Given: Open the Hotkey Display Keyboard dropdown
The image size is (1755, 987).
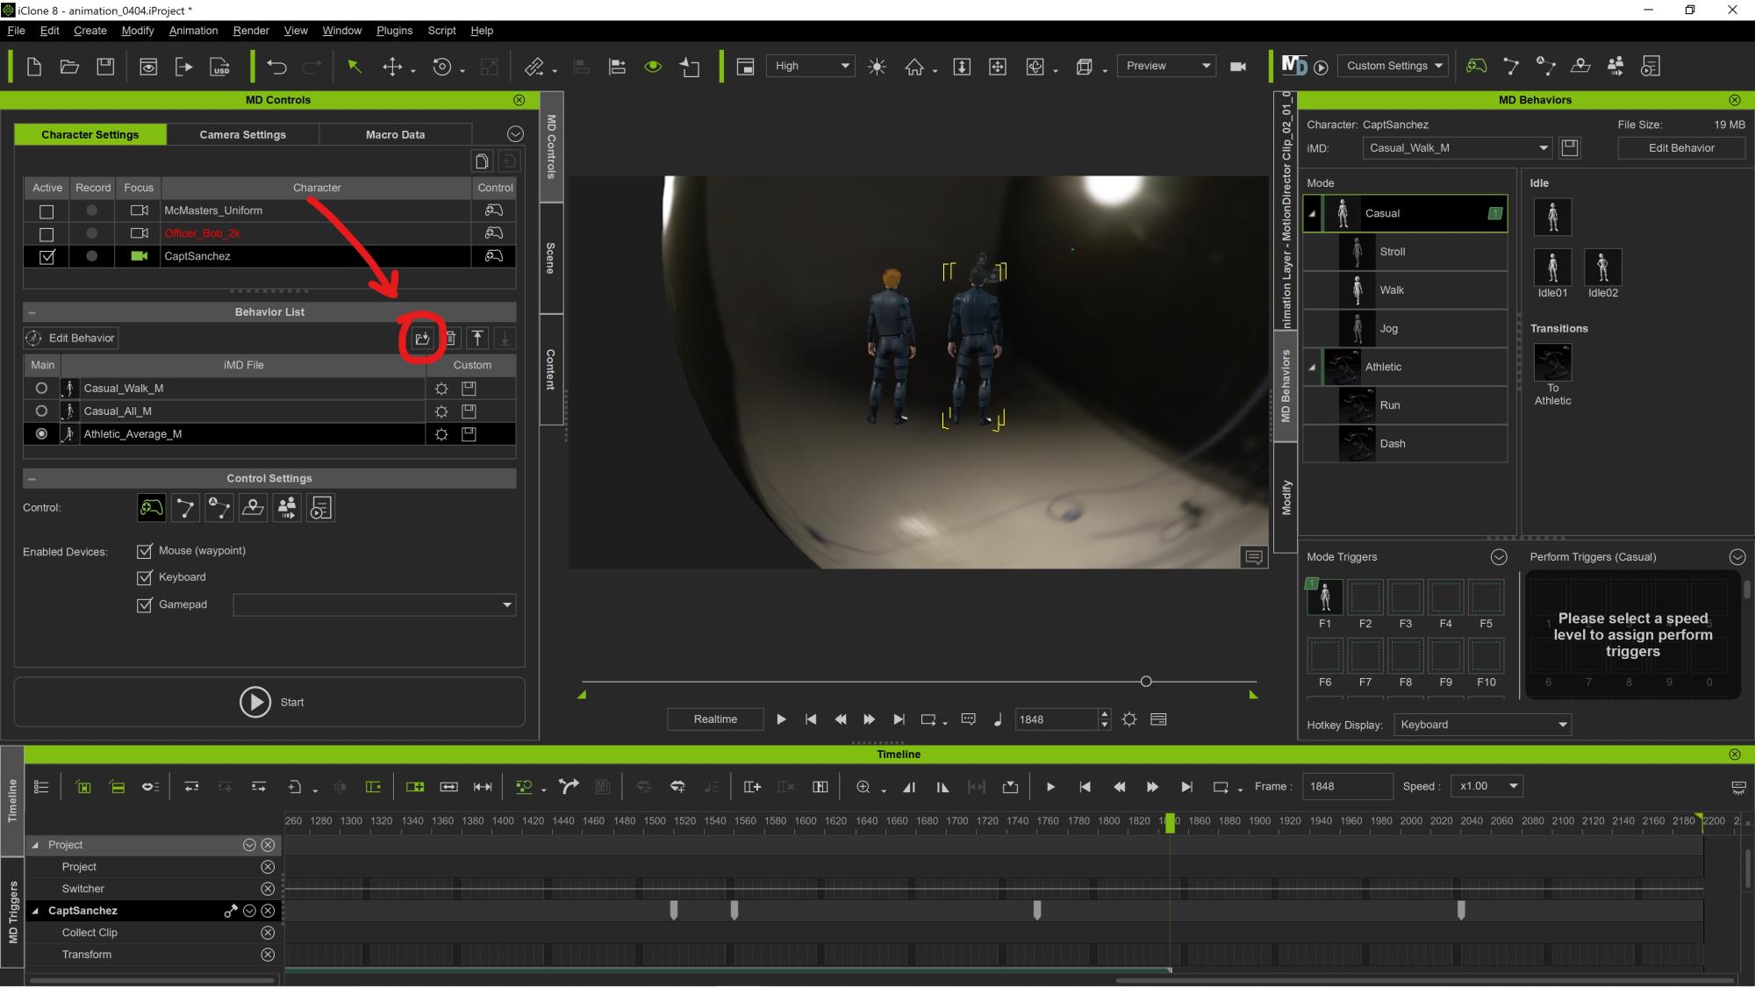Looking at the screenshot, I should [x=1482, y=725].
